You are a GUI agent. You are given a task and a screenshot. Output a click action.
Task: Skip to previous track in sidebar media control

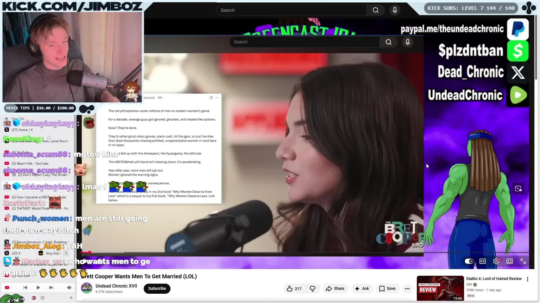tap(25, 288)
